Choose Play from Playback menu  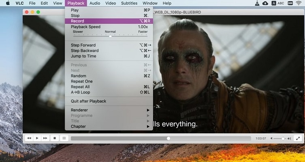109,10
